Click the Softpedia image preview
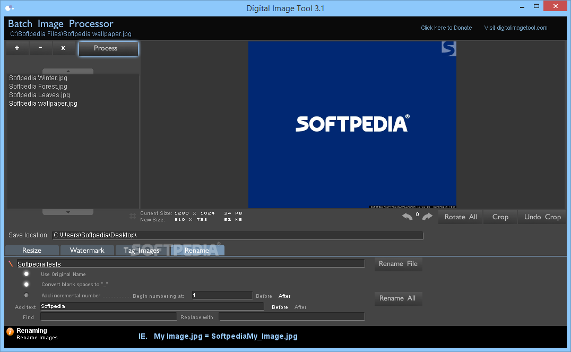Screen dimensions: 571x352 352,125
